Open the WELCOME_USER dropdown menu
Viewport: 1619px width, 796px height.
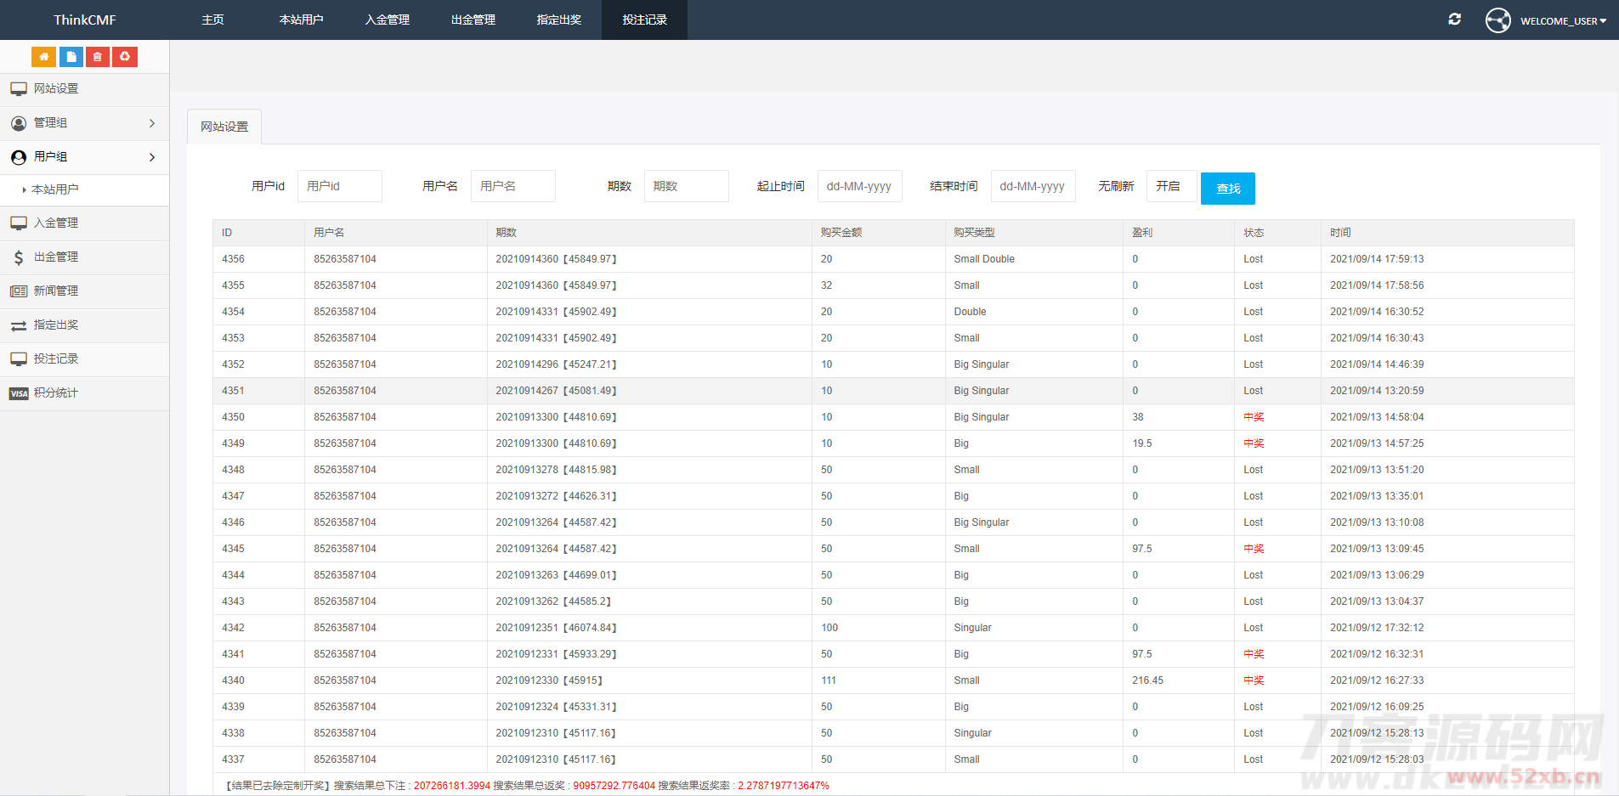coord(1563,21)
